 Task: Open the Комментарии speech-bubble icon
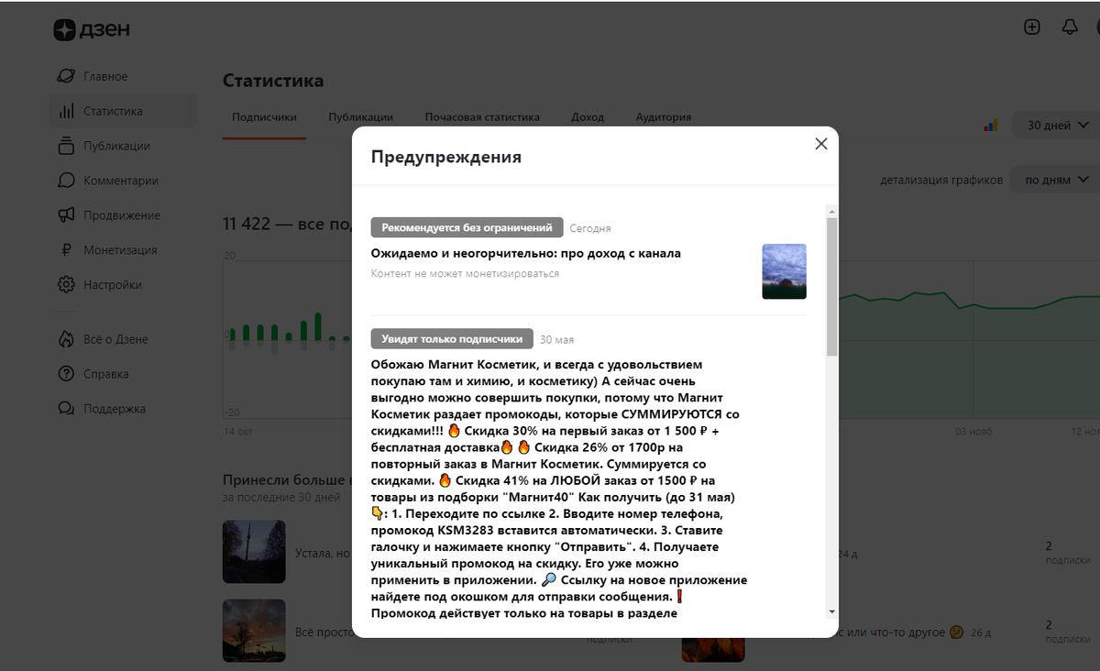[x=67, y=181]
